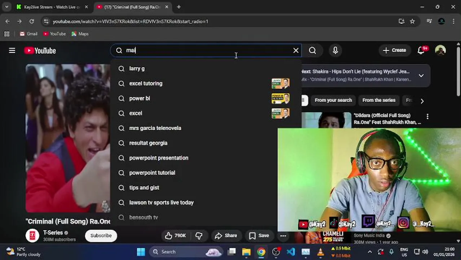461x260 pixels.
Task: Choose the "excel" search suggestion
Action: tap(206, 113)
